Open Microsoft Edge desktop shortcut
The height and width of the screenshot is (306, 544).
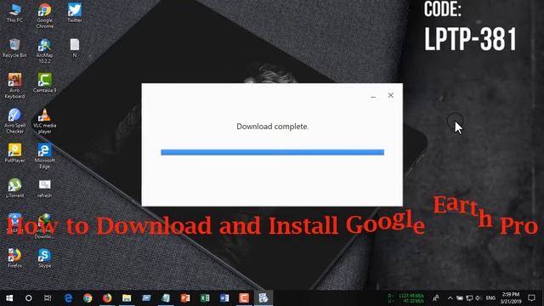coord(45,156)
